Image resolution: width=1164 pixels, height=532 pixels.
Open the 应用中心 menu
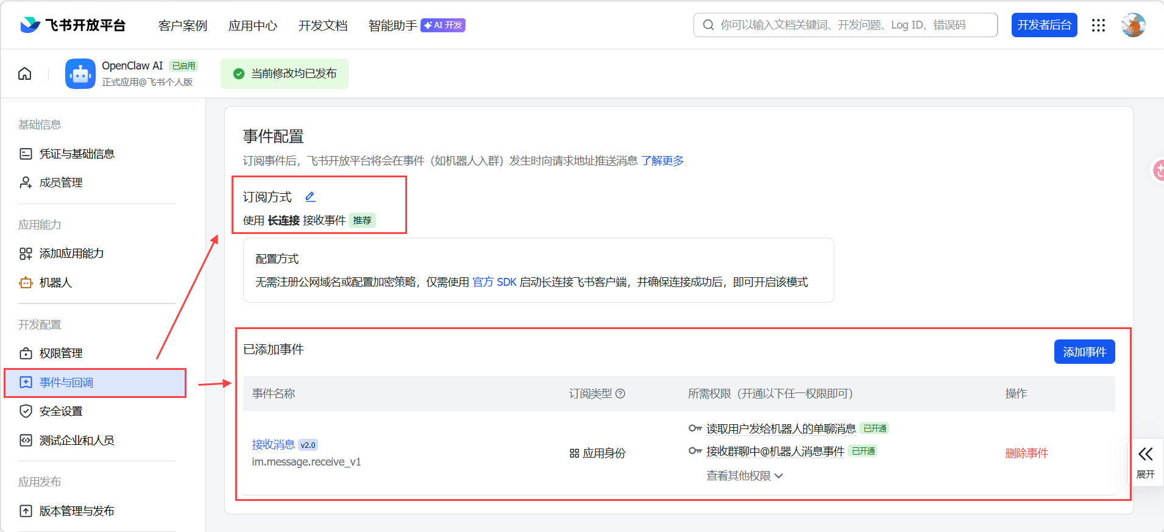[253, 26]
